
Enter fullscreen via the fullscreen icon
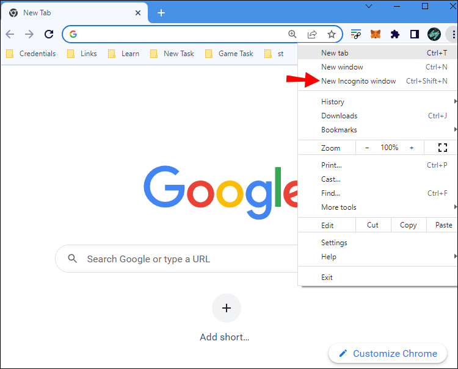(x=443, y=148)
